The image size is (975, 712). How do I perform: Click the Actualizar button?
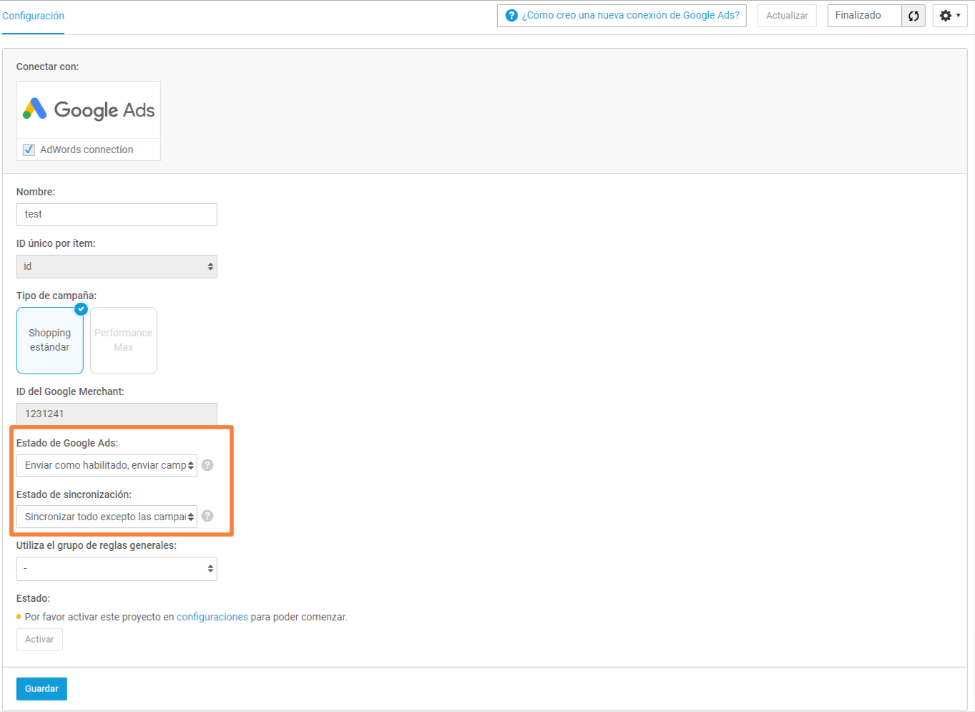pyautogui.click(x=787, y=16)
